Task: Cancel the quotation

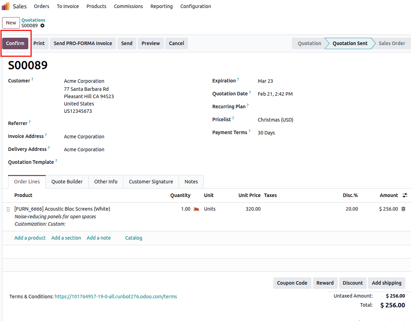Action: (176, 44)
